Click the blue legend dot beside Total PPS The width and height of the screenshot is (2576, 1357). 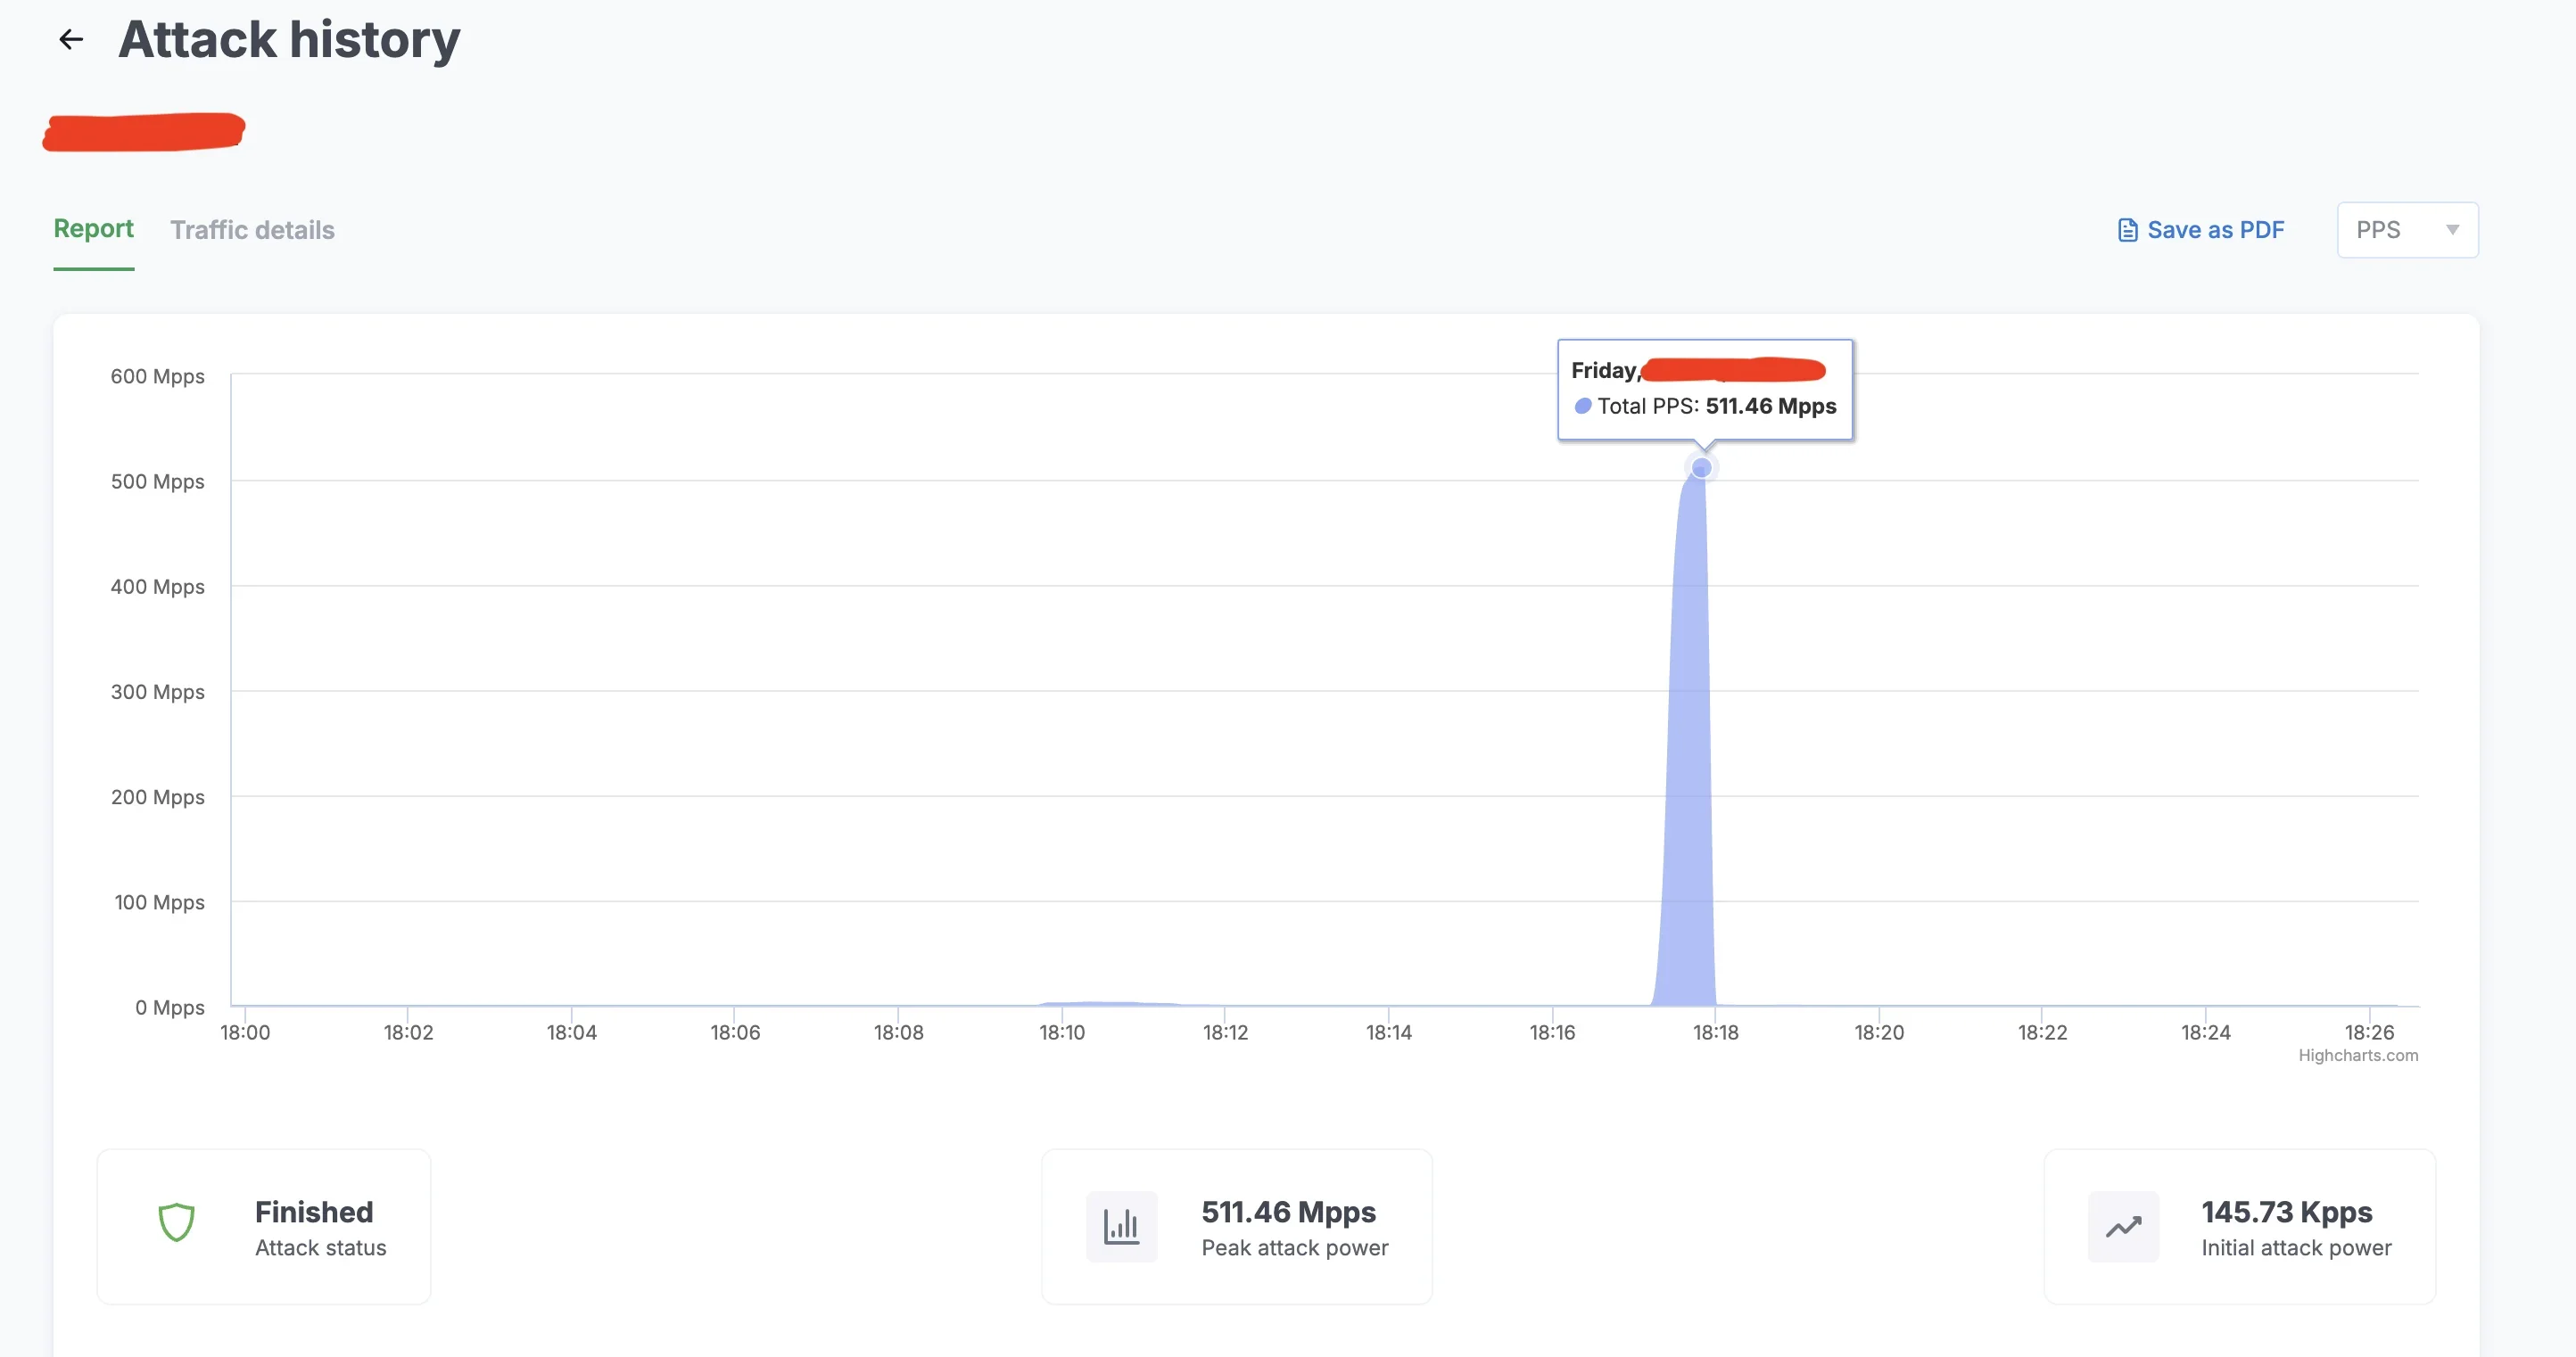coord(1582,406)
